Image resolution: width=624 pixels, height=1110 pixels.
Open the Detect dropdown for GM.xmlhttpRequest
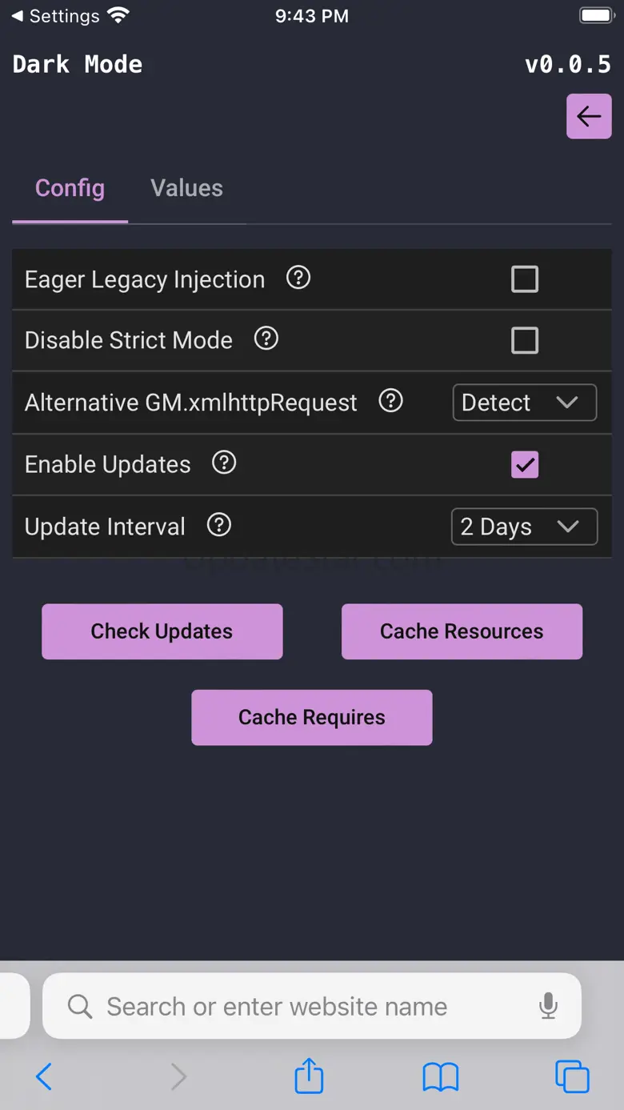pyautogui.click(x=524, y=403)
